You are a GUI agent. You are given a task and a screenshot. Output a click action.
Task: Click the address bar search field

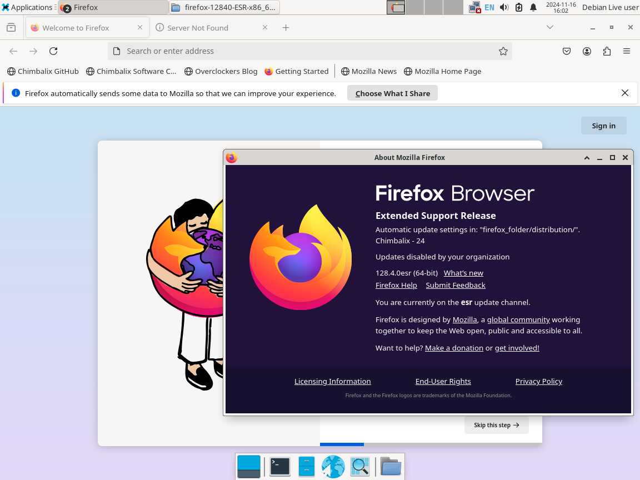309,51
